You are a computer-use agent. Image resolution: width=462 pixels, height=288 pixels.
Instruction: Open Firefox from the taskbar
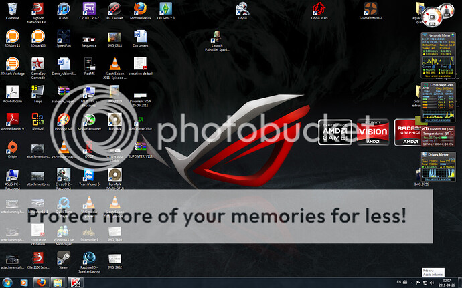tap(40, 283)
